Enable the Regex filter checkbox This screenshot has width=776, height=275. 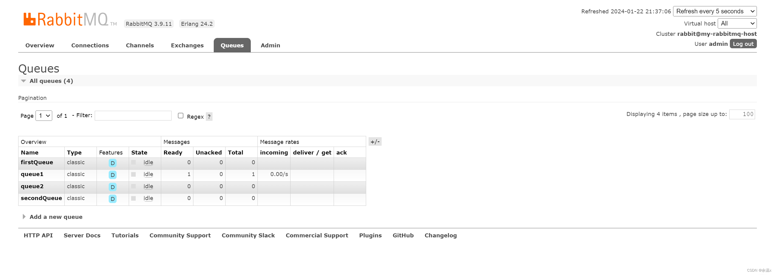tap(181, 116)
